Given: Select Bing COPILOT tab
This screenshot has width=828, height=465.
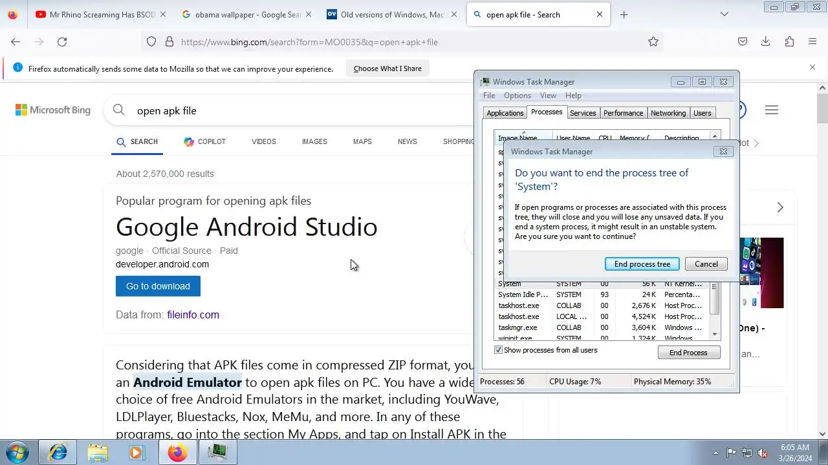Looking at the screenshot, I should click(204, 141).
